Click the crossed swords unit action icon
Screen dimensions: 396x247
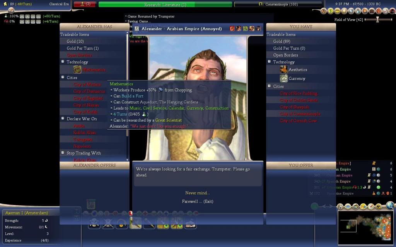point(108,223)
